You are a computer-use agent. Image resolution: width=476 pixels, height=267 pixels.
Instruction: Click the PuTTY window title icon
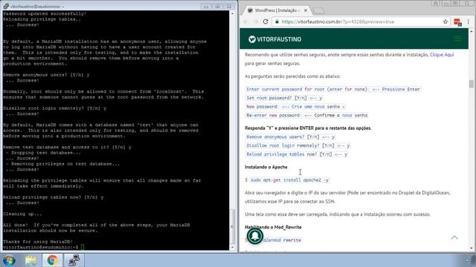click(5, 6)
